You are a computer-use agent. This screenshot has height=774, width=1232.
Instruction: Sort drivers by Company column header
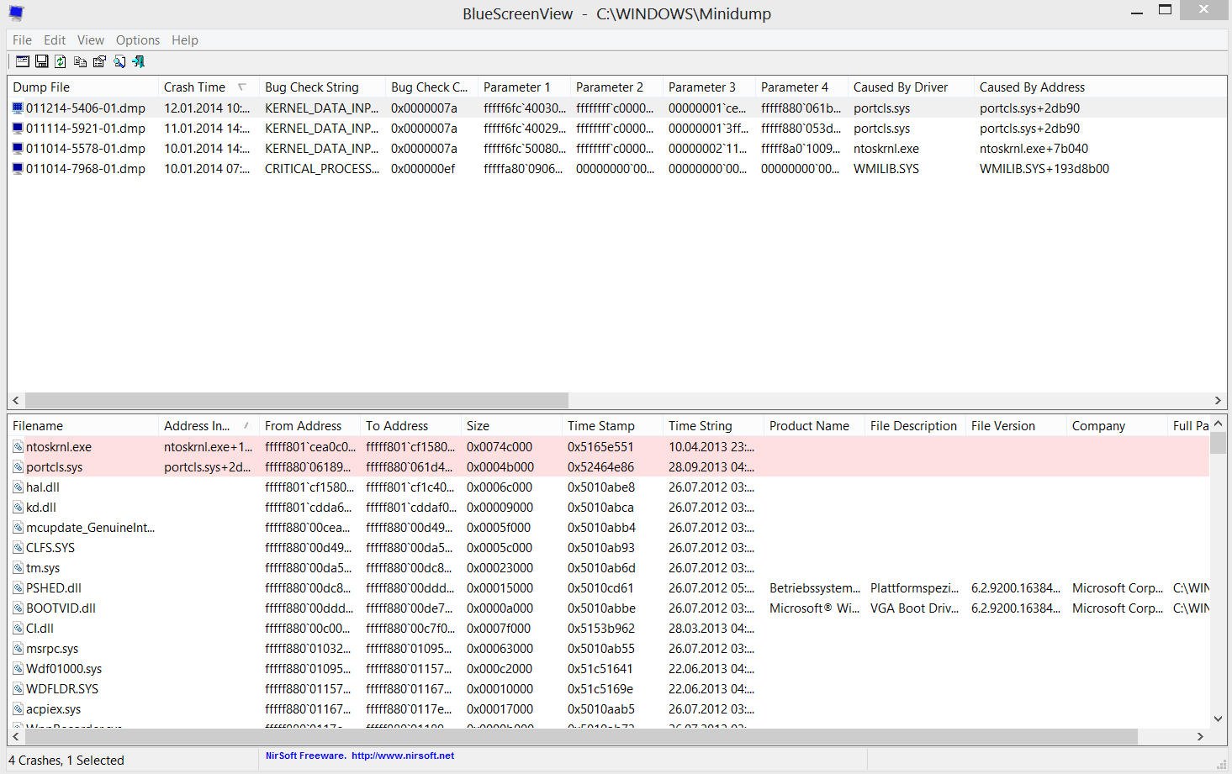(x=1117, y=425)
